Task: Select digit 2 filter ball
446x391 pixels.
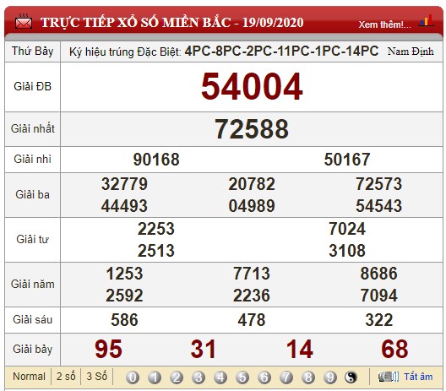Action: [177, 377]
